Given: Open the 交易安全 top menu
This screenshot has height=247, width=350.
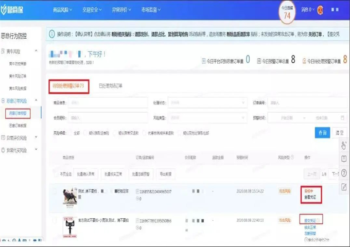Looking at the screenshot, I should 92,10.
